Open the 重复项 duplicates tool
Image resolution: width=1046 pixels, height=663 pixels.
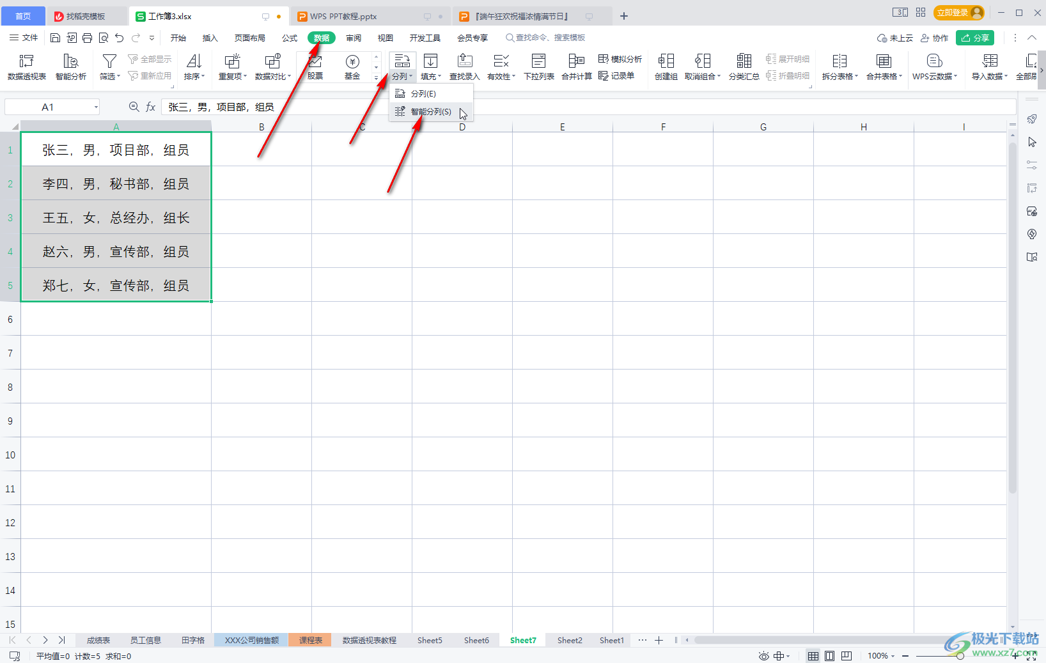[x=233, y=67]
